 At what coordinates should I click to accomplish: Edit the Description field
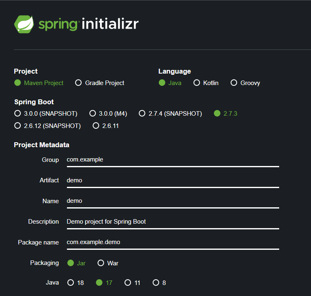(x=173, y=222)
